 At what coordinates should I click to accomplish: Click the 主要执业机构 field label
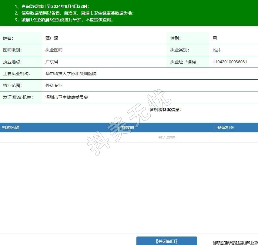coord(17,74)
